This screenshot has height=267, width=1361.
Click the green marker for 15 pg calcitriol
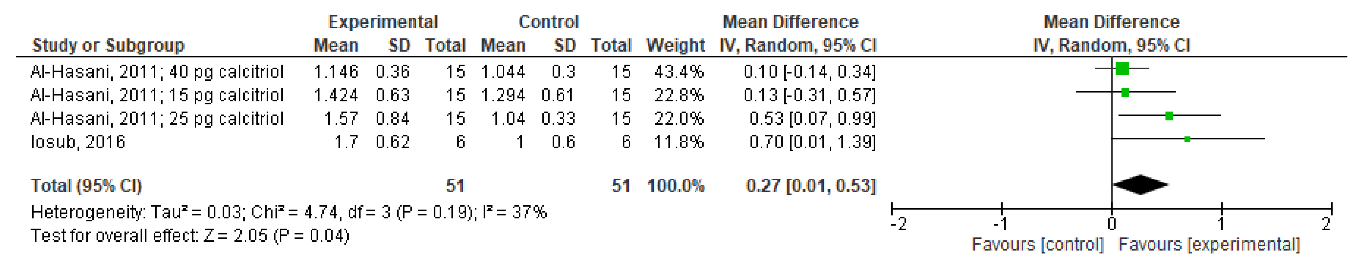point(1125,93)
